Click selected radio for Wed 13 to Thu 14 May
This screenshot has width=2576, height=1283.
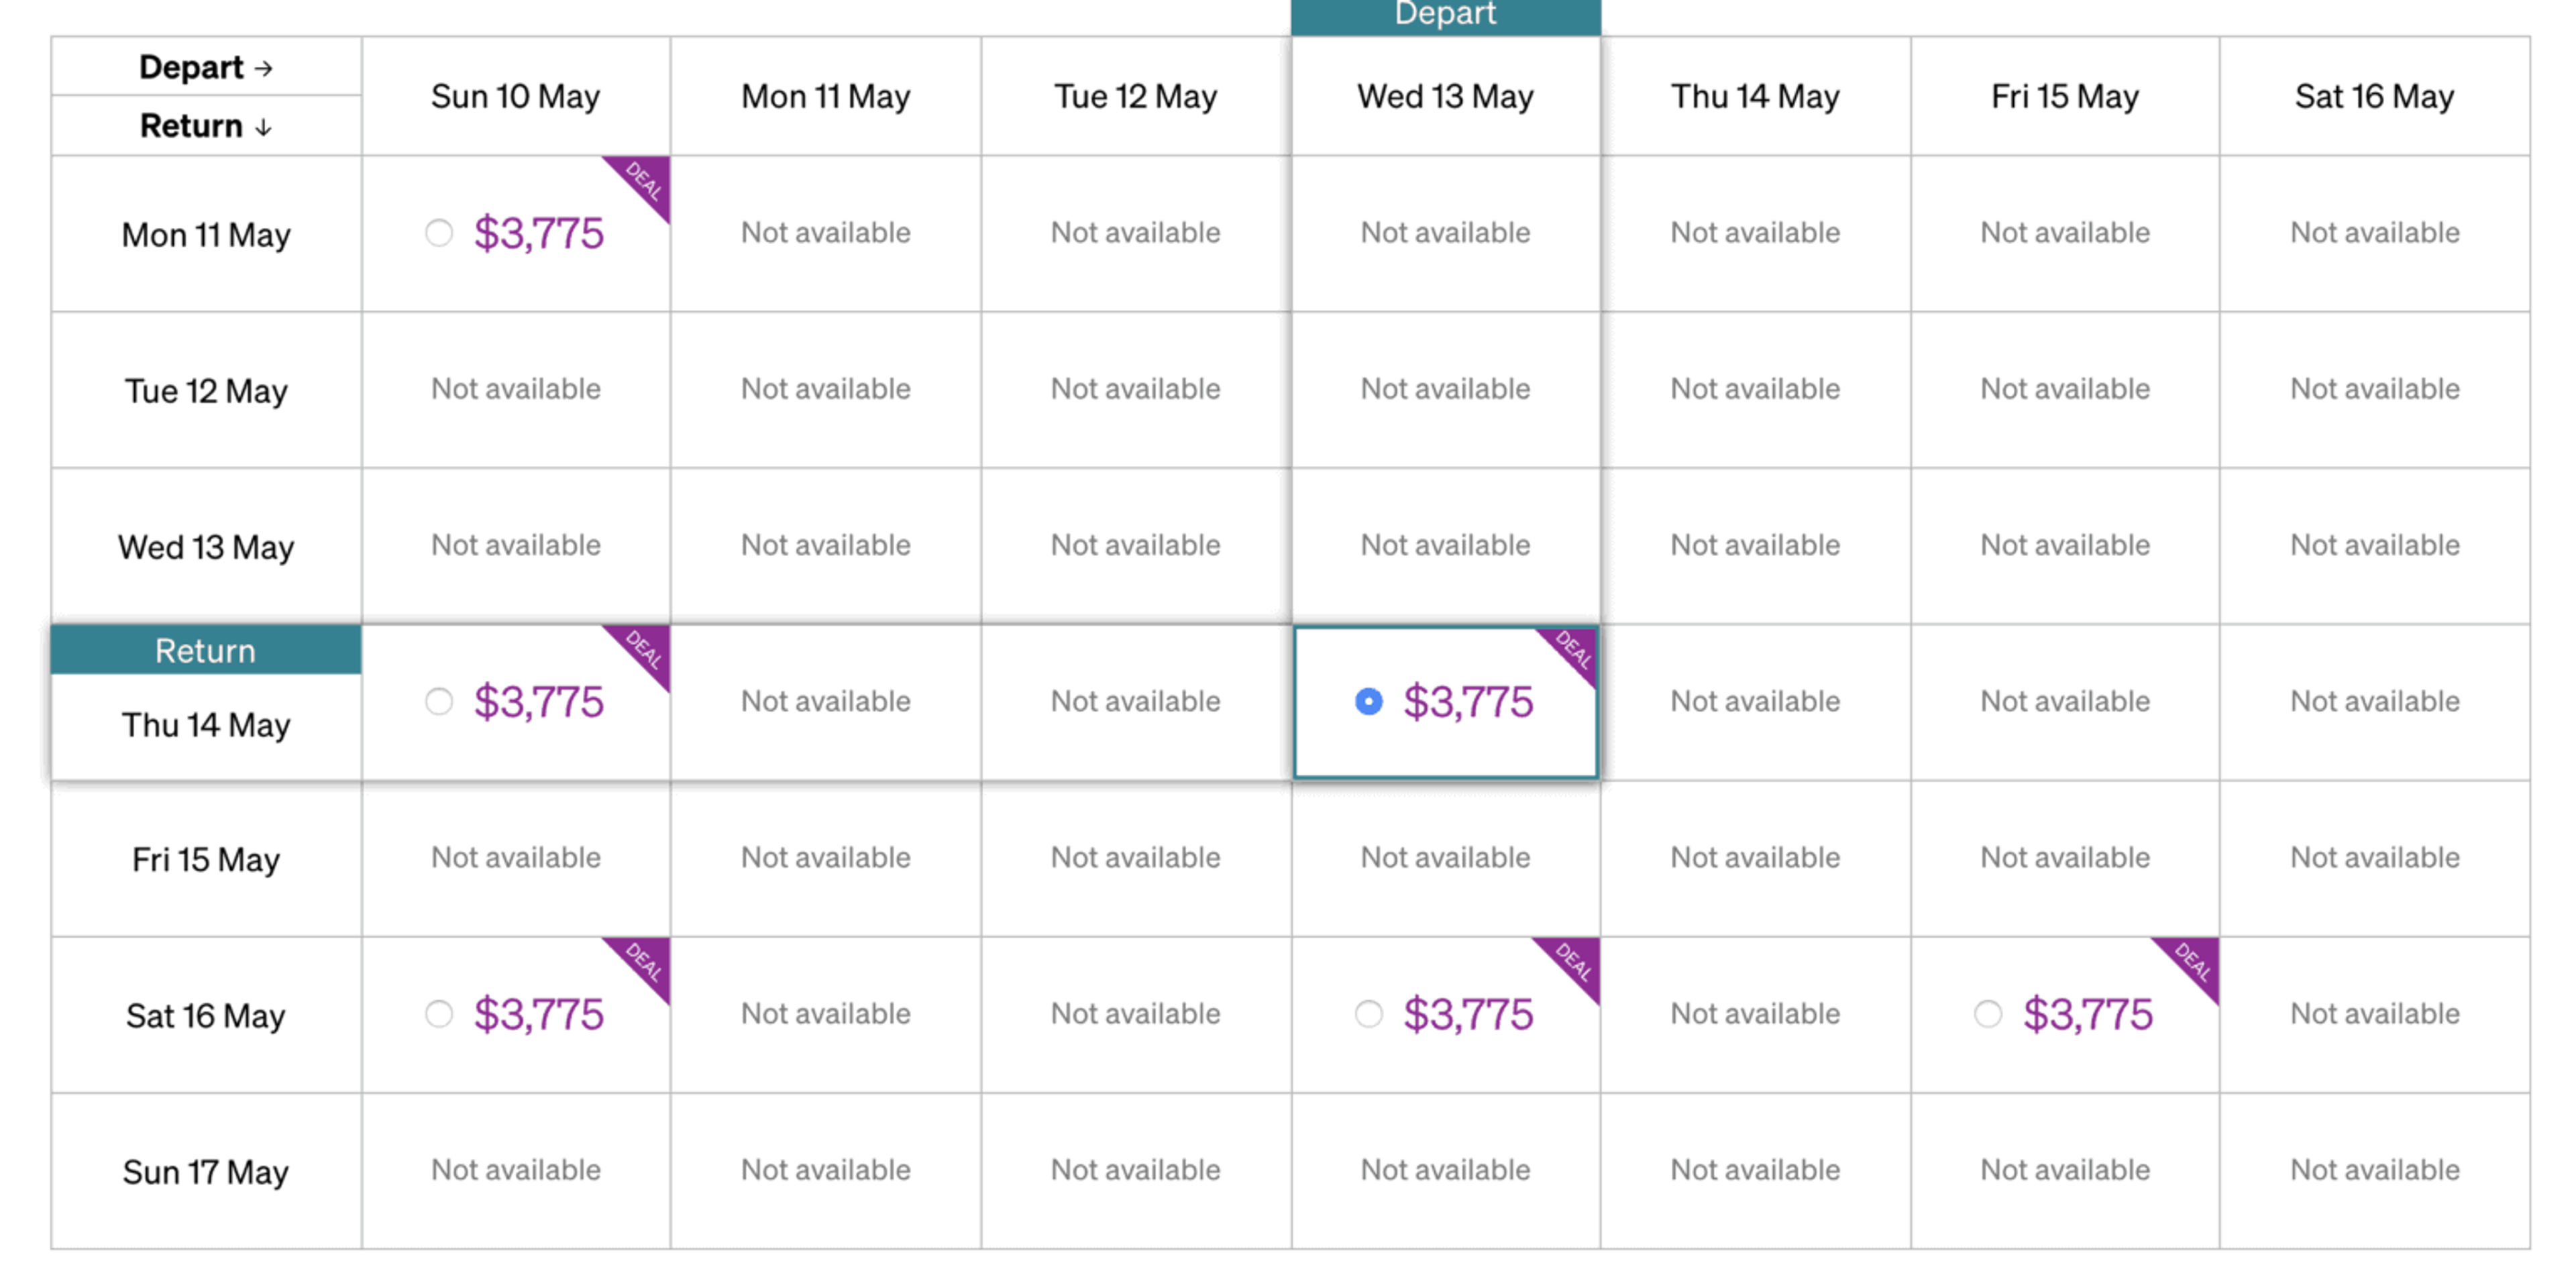1368,701
